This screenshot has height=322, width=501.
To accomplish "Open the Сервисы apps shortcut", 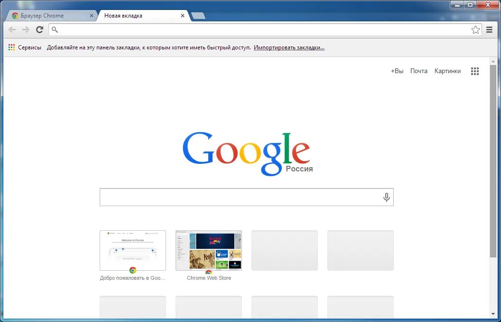I will (25, 47).
